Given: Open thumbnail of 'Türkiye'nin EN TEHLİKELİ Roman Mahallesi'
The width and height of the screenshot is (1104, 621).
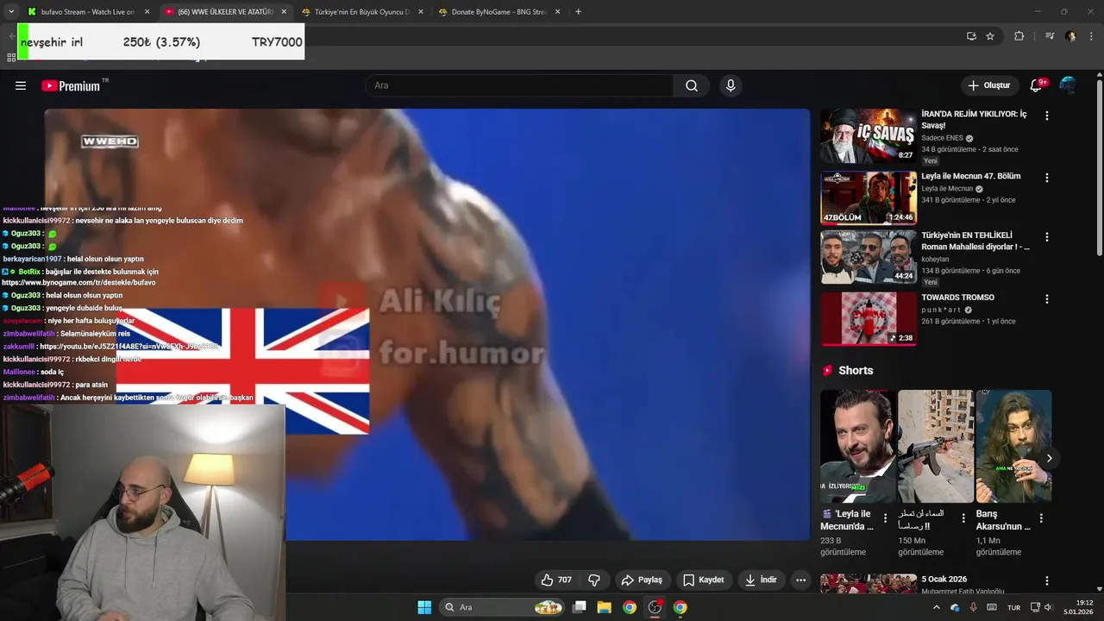Looking at the screenshot, I should (x=869, y=257).
